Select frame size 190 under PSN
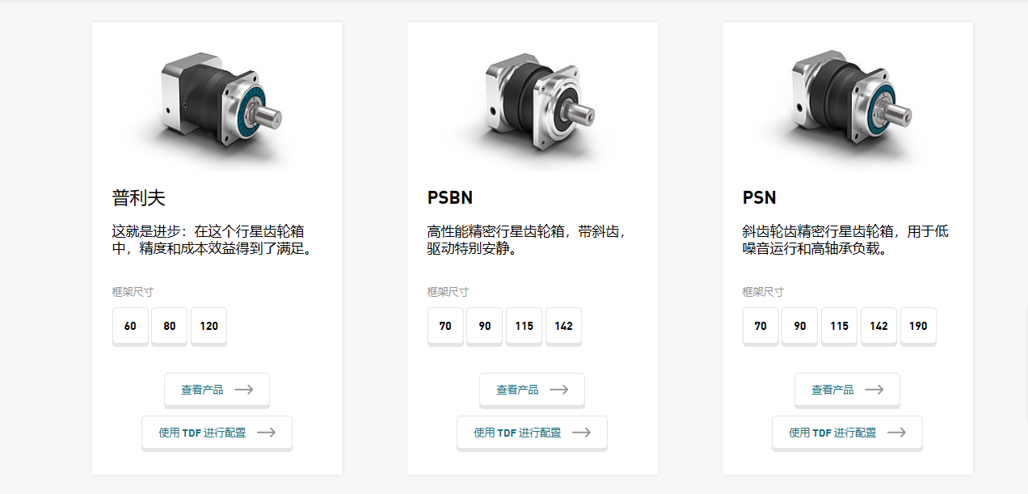This screenshot has width=1028, height=494. 918,327
